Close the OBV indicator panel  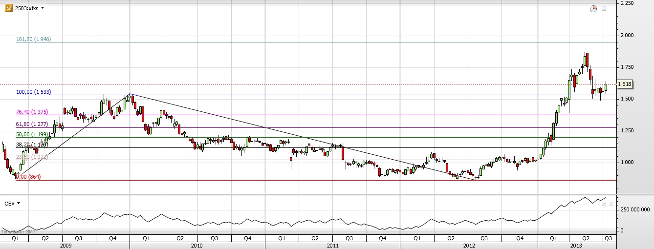click(611, 204)
